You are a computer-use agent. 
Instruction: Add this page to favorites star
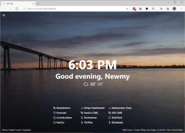(127, 9)
